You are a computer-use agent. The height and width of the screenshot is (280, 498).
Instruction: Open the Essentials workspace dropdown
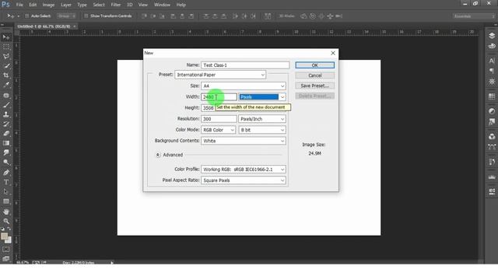tap(474, 16)
